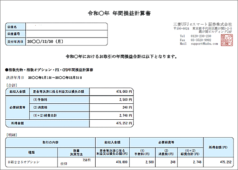Click the [合計] section label
The image size is (238, 170).
point(11,85)
